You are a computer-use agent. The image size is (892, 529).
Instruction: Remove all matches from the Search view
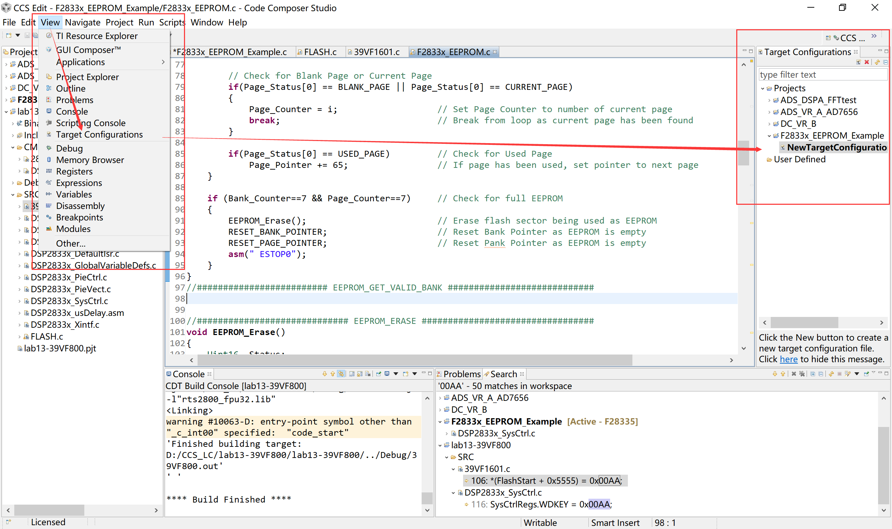(802, 374)
